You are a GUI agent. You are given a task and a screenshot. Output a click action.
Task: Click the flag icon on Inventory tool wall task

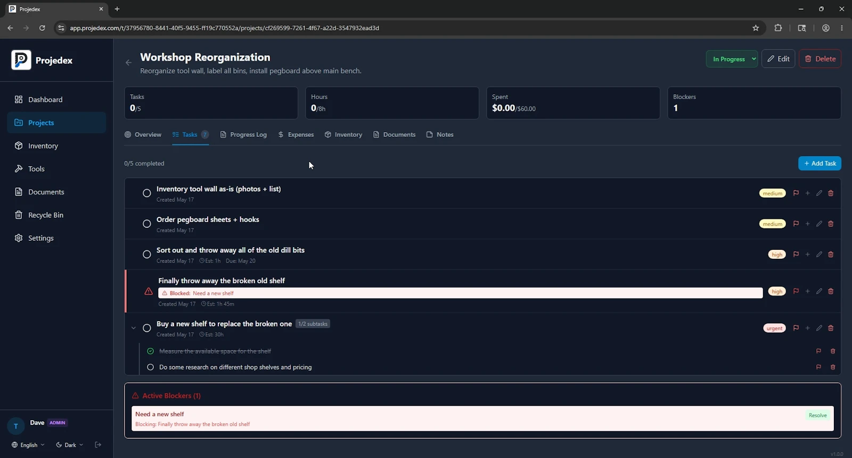click(x=796, y=193)
